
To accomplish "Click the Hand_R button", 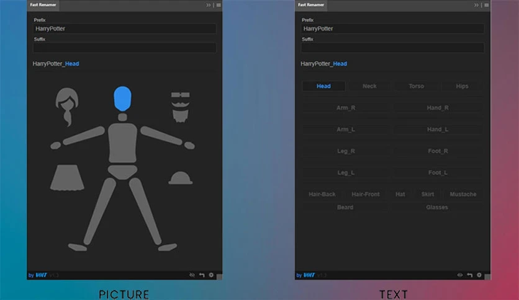I will click(438, 108).
